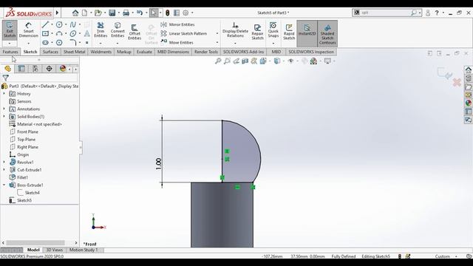Open the FeatureManager Design Tree tab
The height and width of the screenshot is (266, 473).
coord(8,69)
